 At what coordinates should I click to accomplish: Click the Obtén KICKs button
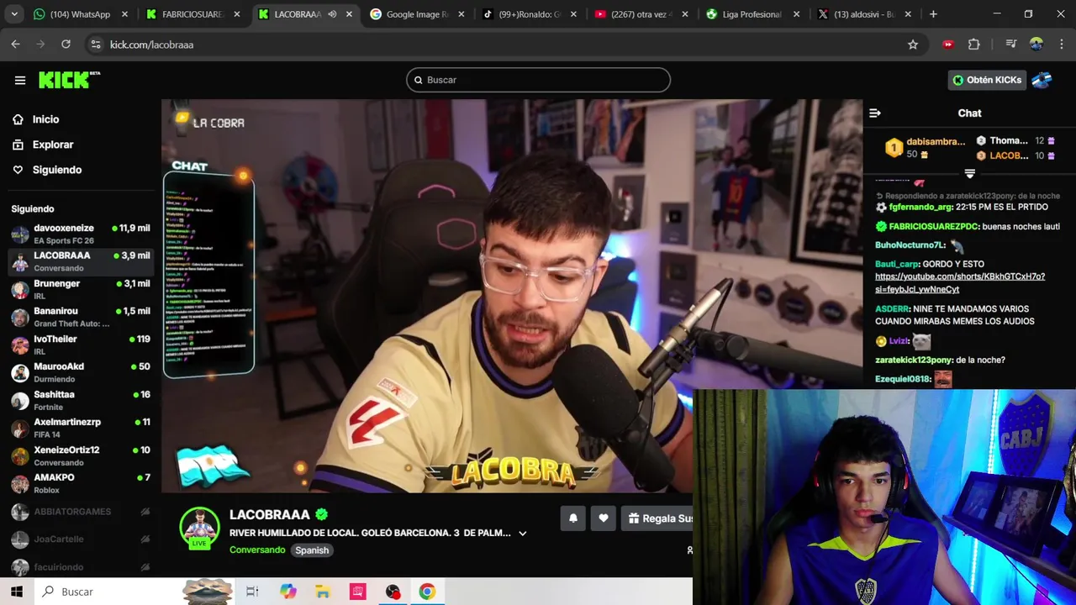coord(987,80)
